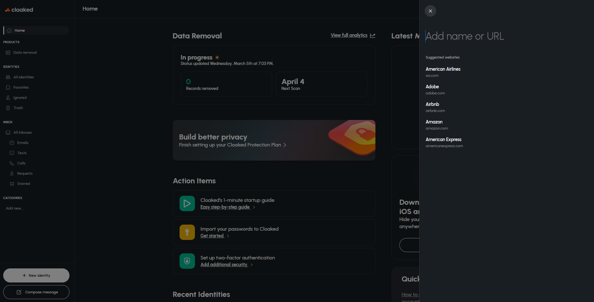594x302 pixels.
Task: Select American Airlines suggested website
Action: [x=443, y=72]
